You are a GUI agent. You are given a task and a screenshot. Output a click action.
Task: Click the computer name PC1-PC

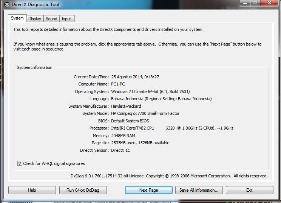point(118,84)
